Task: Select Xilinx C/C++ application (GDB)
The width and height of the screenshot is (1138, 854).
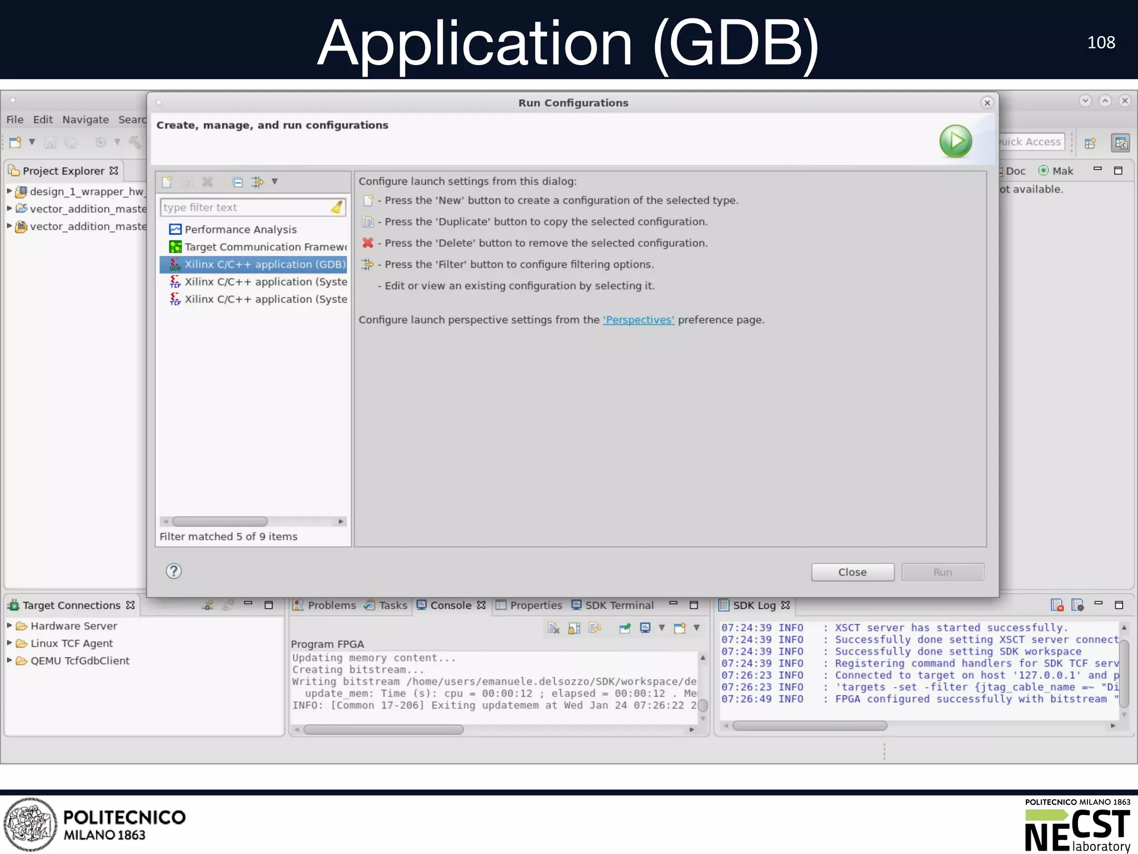Action: [x=253, y=264]
